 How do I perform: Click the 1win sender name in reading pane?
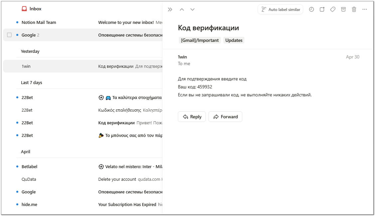click(x=182, y=57)
